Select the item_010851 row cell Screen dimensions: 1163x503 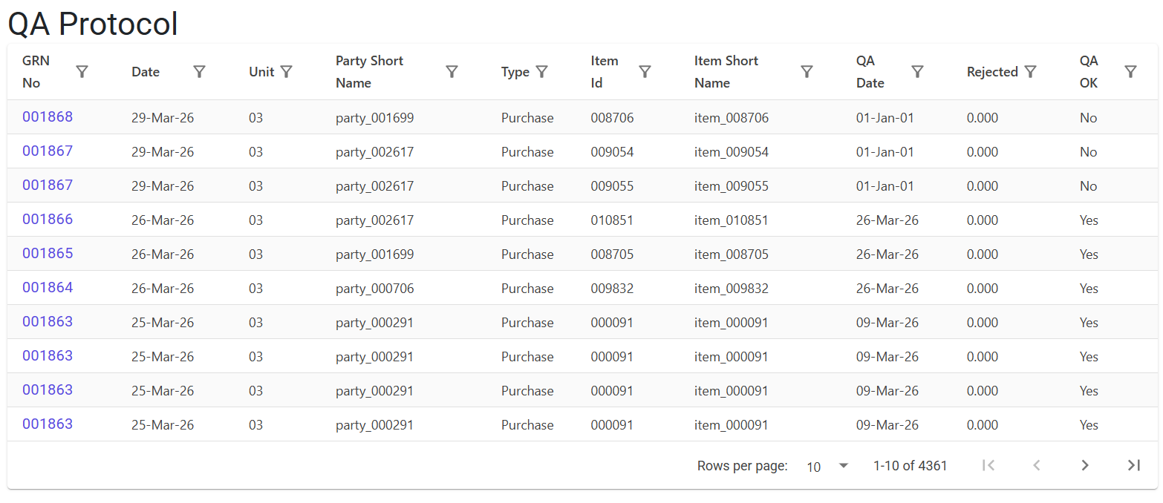tap(732, 220)
